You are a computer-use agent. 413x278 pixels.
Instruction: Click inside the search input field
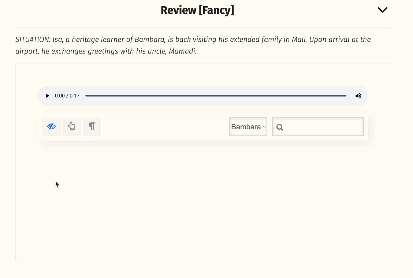[x=319, y=127]
